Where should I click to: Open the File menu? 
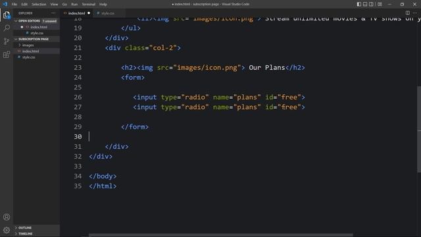(14, 4)
